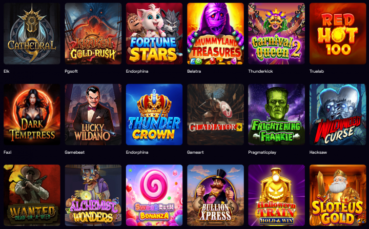Viewport: 369px width, 229px height.
Task: Choose the Carnival Queen 2 tile
Action: pos(277,34)
